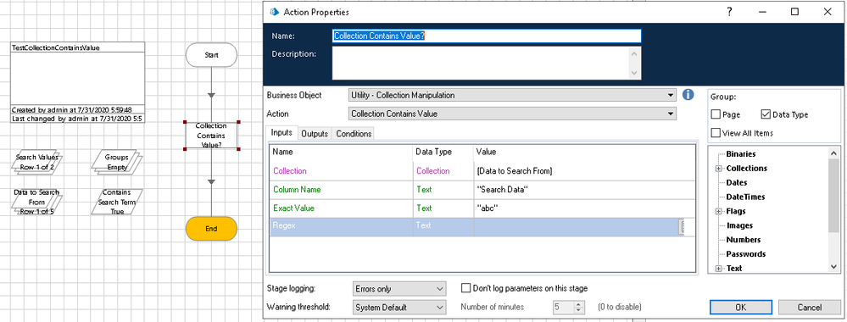Select the Dates tree item
The image size is (847, 322).
pyautogui.click(x=737, y=183)
